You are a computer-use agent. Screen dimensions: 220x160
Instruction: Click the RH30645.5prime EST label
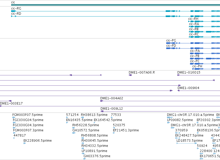pyautogui.click(x=95, y=141)
